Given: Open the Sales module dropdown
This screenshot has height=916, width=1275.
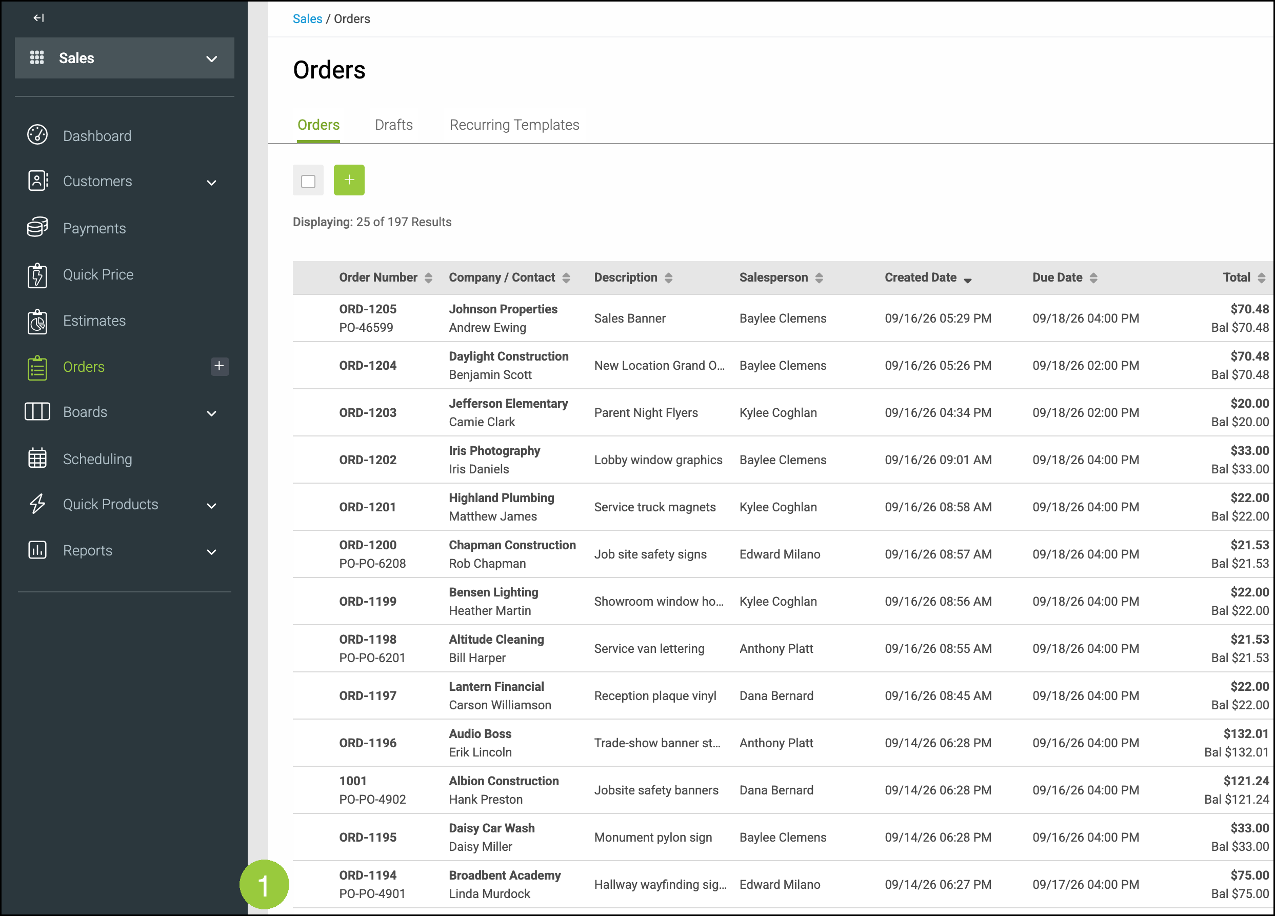Looking at the screenshot, I should (x=124, y=58).
